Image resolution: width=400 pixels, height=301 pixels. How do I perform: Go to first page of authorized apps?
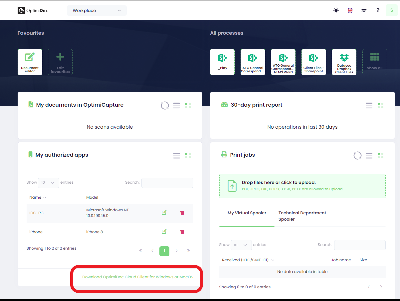[x=140, y=251]
